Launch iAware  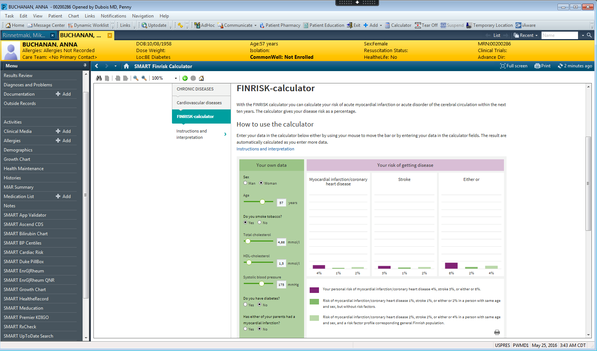tap(526, 25)
